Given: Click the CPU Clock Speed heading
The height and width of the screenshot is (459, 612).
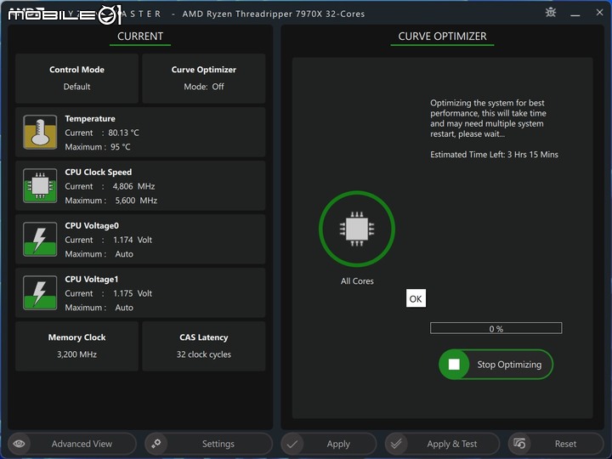Looking at the screenshot, I should point(99,172).
